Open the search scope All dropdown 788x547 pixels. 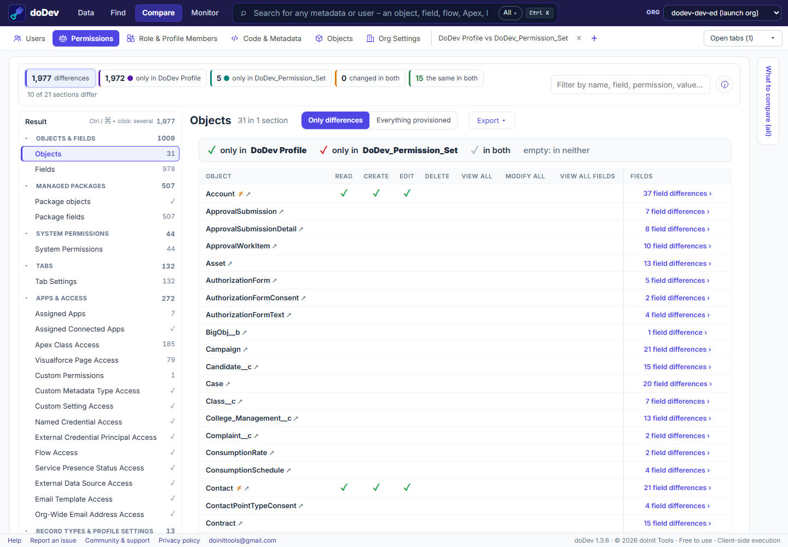point(510,13)
